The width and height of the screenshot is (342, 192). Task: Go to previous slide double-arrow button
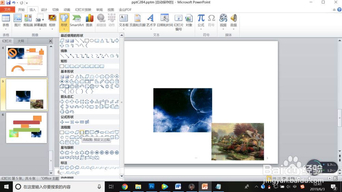(340, 156)
